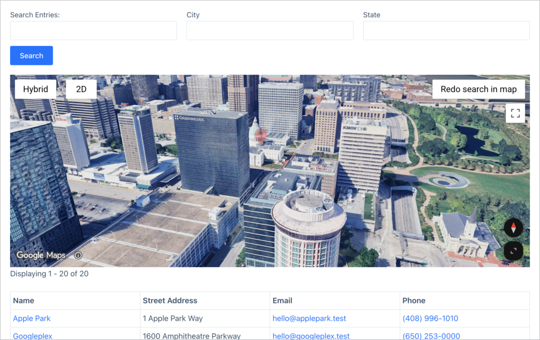This screenshot has width=540, height=340.
Task: Switch map to 2D mode
Action: click(x=81, y=89)
